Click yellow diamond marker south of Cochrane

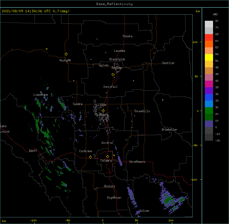coord(91,157)
